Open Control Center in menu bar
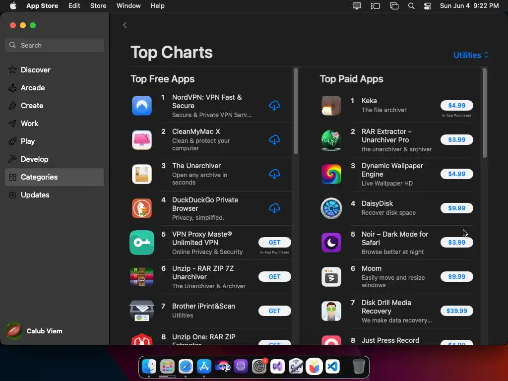The height and width of the screenshot is (381, 508). click(428, 6)
